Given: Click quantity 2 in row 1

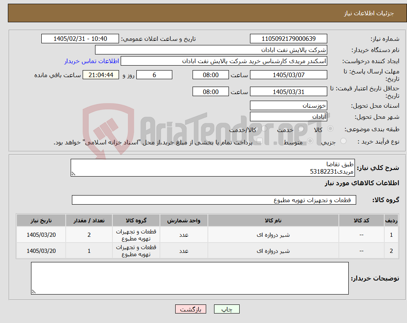Looking at the screenshot, I should point(89,235).
